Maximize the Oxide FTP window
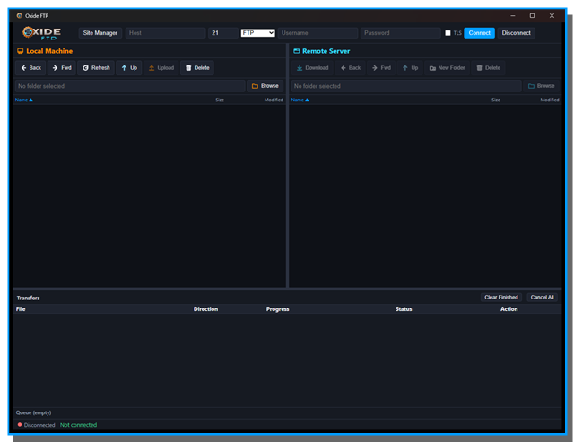The width and height of the screenshot is (574, 442). (532, 16)
